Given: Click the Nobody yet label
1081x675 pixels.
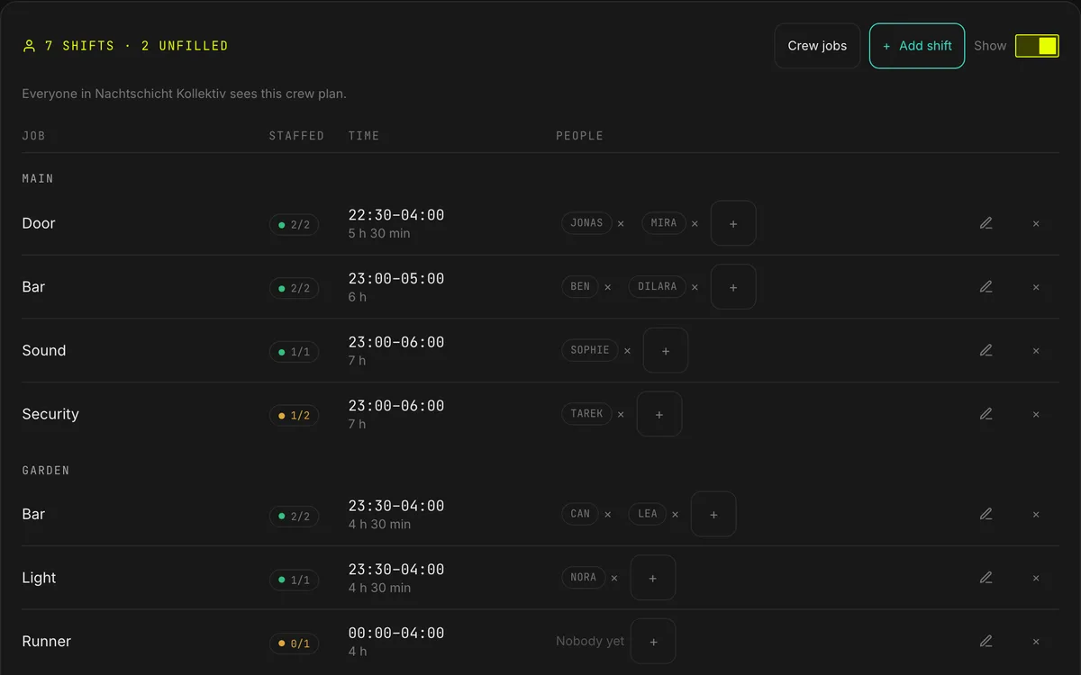Looking at the screenshot, I should 590,642.
